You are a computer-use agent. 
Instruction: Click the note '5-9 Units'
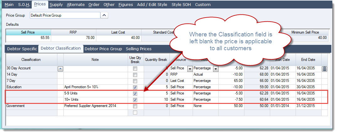pyautogui.click(x=71, y=93)
